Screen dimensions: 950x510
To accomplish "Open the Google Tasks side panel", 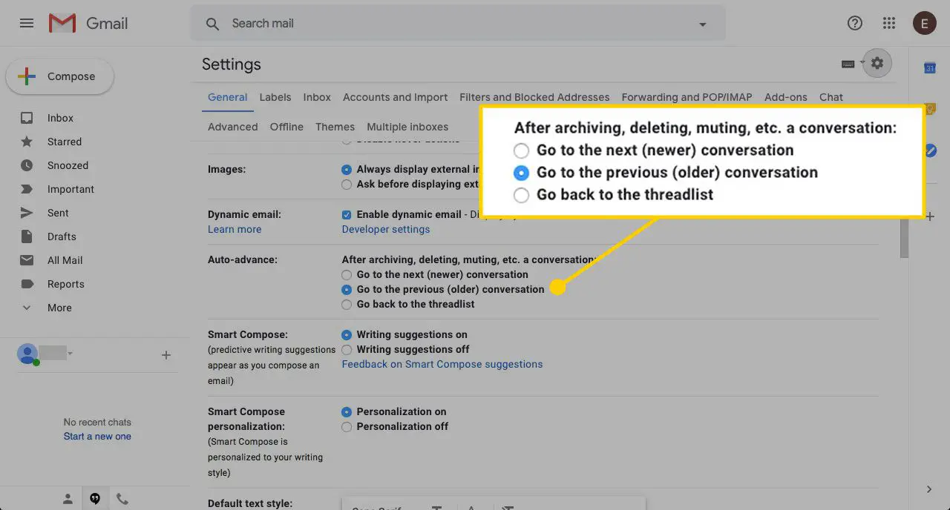I will pyautogui.click(x=929, y=150).
